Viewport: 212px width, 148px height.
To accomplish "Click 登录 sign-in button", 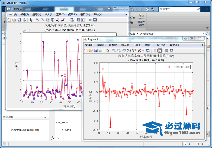I will pyautogui.click(x=205, y=9).
